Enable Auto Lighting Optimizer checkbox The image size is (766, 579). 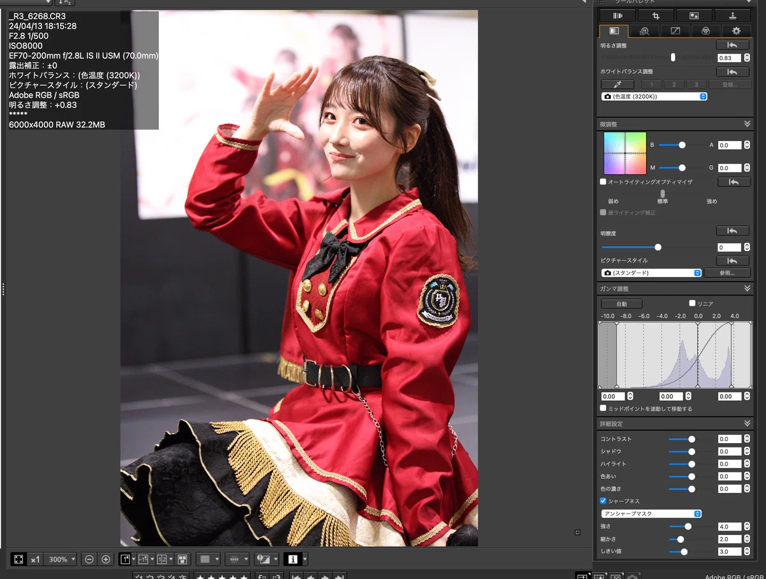pyautogui.click(x=603, y=182)
